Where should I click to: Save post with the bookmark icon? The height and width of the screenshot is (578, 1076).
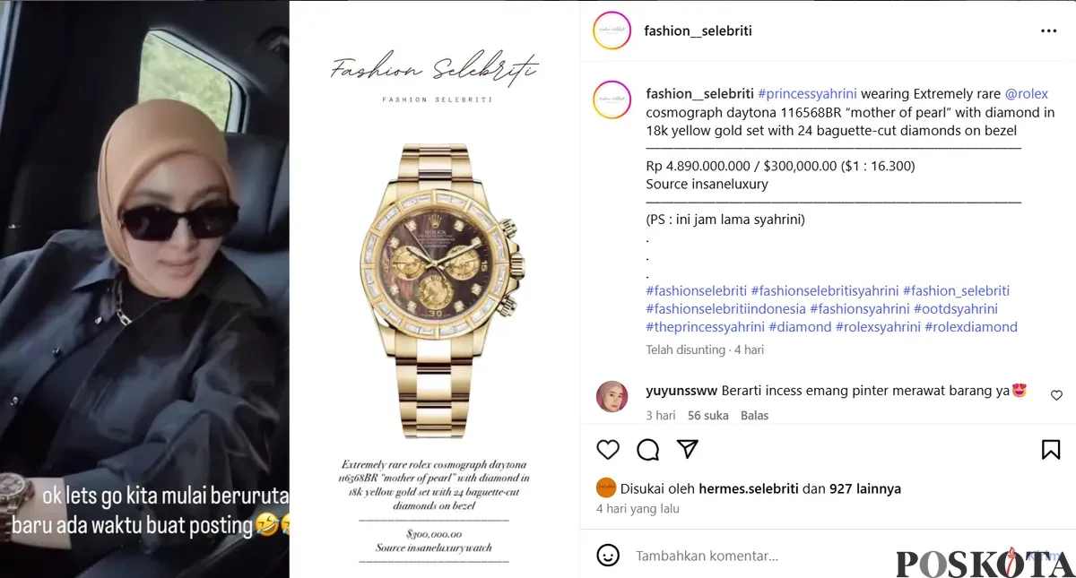click(1051, 449)
